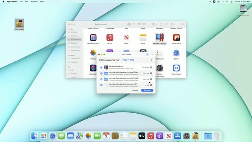Open the Apple menu
Viewport: 252px width, 142px height.
pos(4,2)
